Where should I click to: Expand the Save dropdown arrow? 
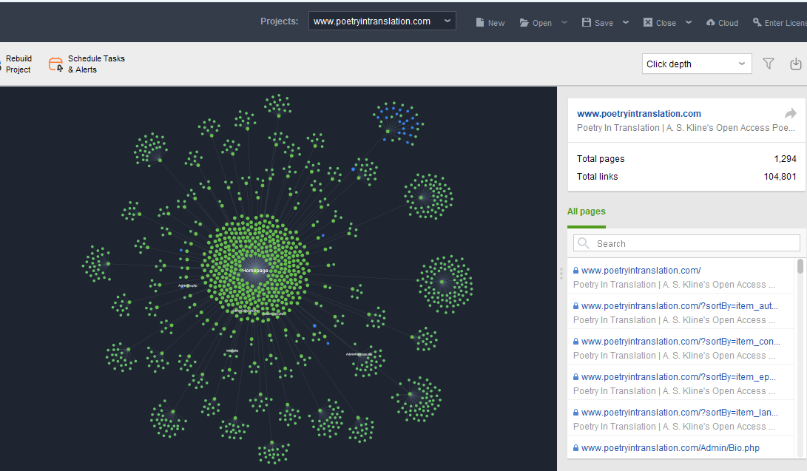pos(626,22)
